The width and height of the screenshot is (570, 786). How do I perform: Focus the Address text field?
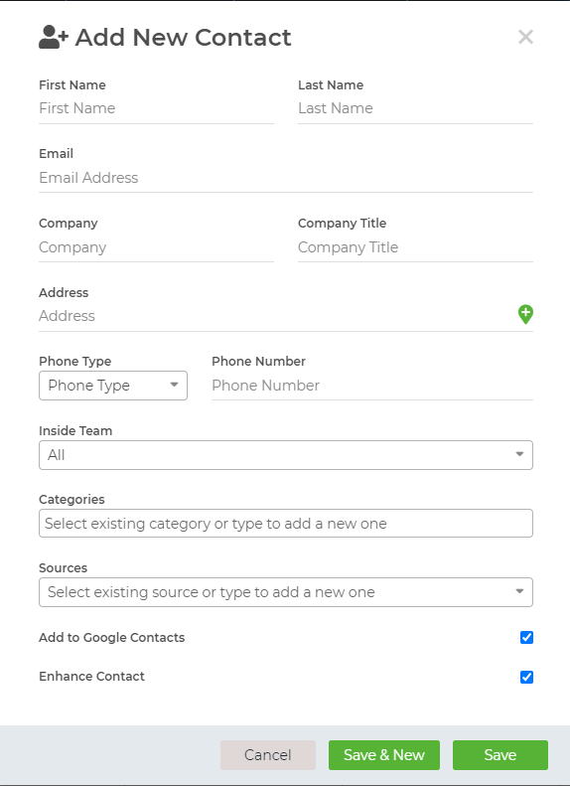point(277,316)
